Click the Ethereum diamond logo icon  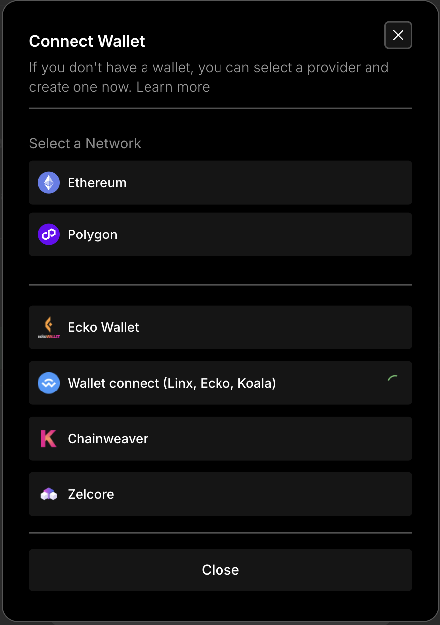click(x=49, y=183)
